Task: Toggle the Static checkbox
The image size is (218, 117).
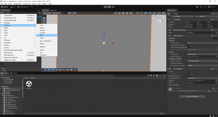Action: [x=210, y=14]
